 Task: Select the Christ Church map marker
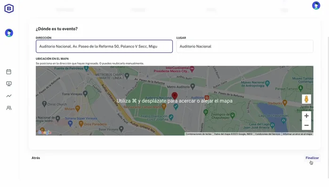[x=44, y=104]
